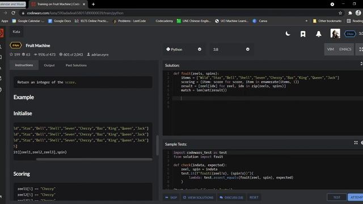
Task: Toggle dark mode moon icon
Action: pos(288,34)
